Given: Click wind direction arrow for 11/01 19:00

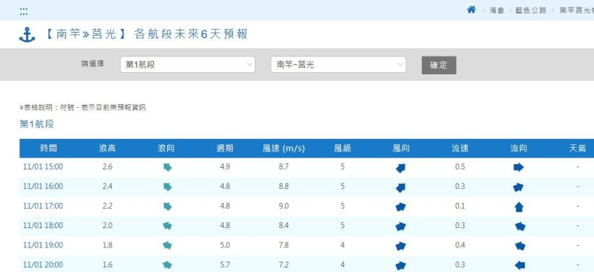Looking at the screenshot, I should [x=401, y=247].
